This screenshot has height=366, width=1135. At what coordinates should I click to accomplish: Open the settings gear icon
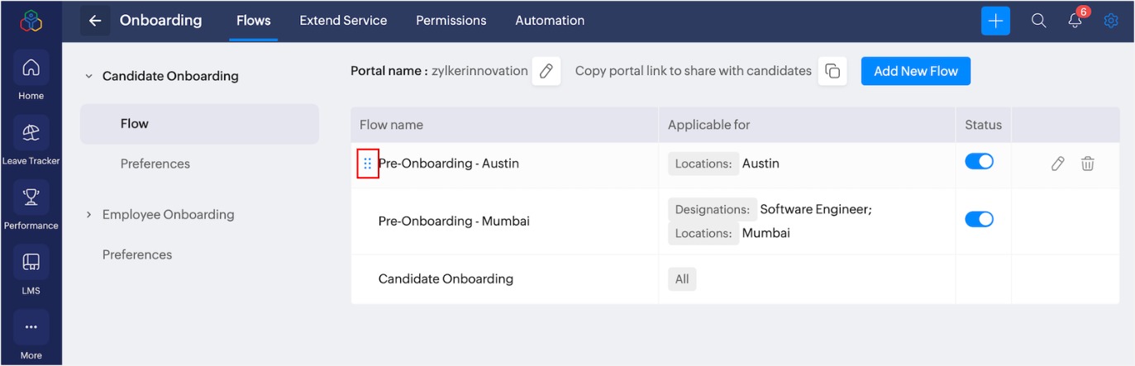click(x=1111, y=21)
